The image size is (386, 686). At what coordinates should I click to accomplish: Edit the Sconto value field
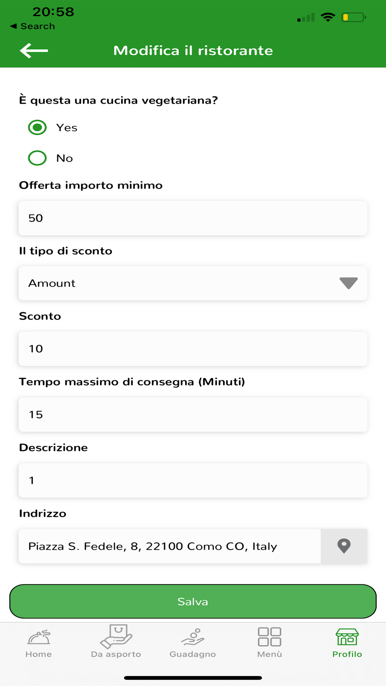pos(193,349)
